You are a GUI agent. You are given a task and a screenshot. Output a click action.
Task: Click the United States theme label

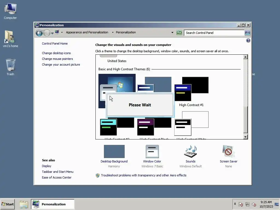click(x=117, y=61)
